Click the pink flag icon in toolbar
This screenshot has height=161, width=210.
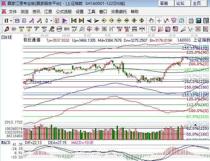pos(65,21)
